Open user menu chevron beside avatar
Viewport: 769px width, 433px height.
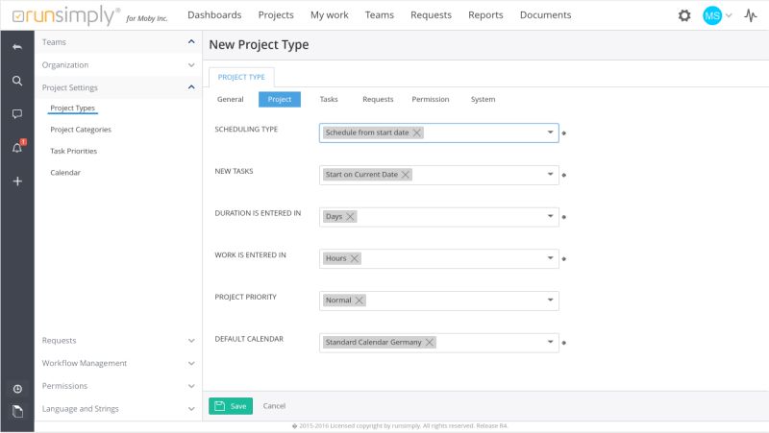click(729, 15)
